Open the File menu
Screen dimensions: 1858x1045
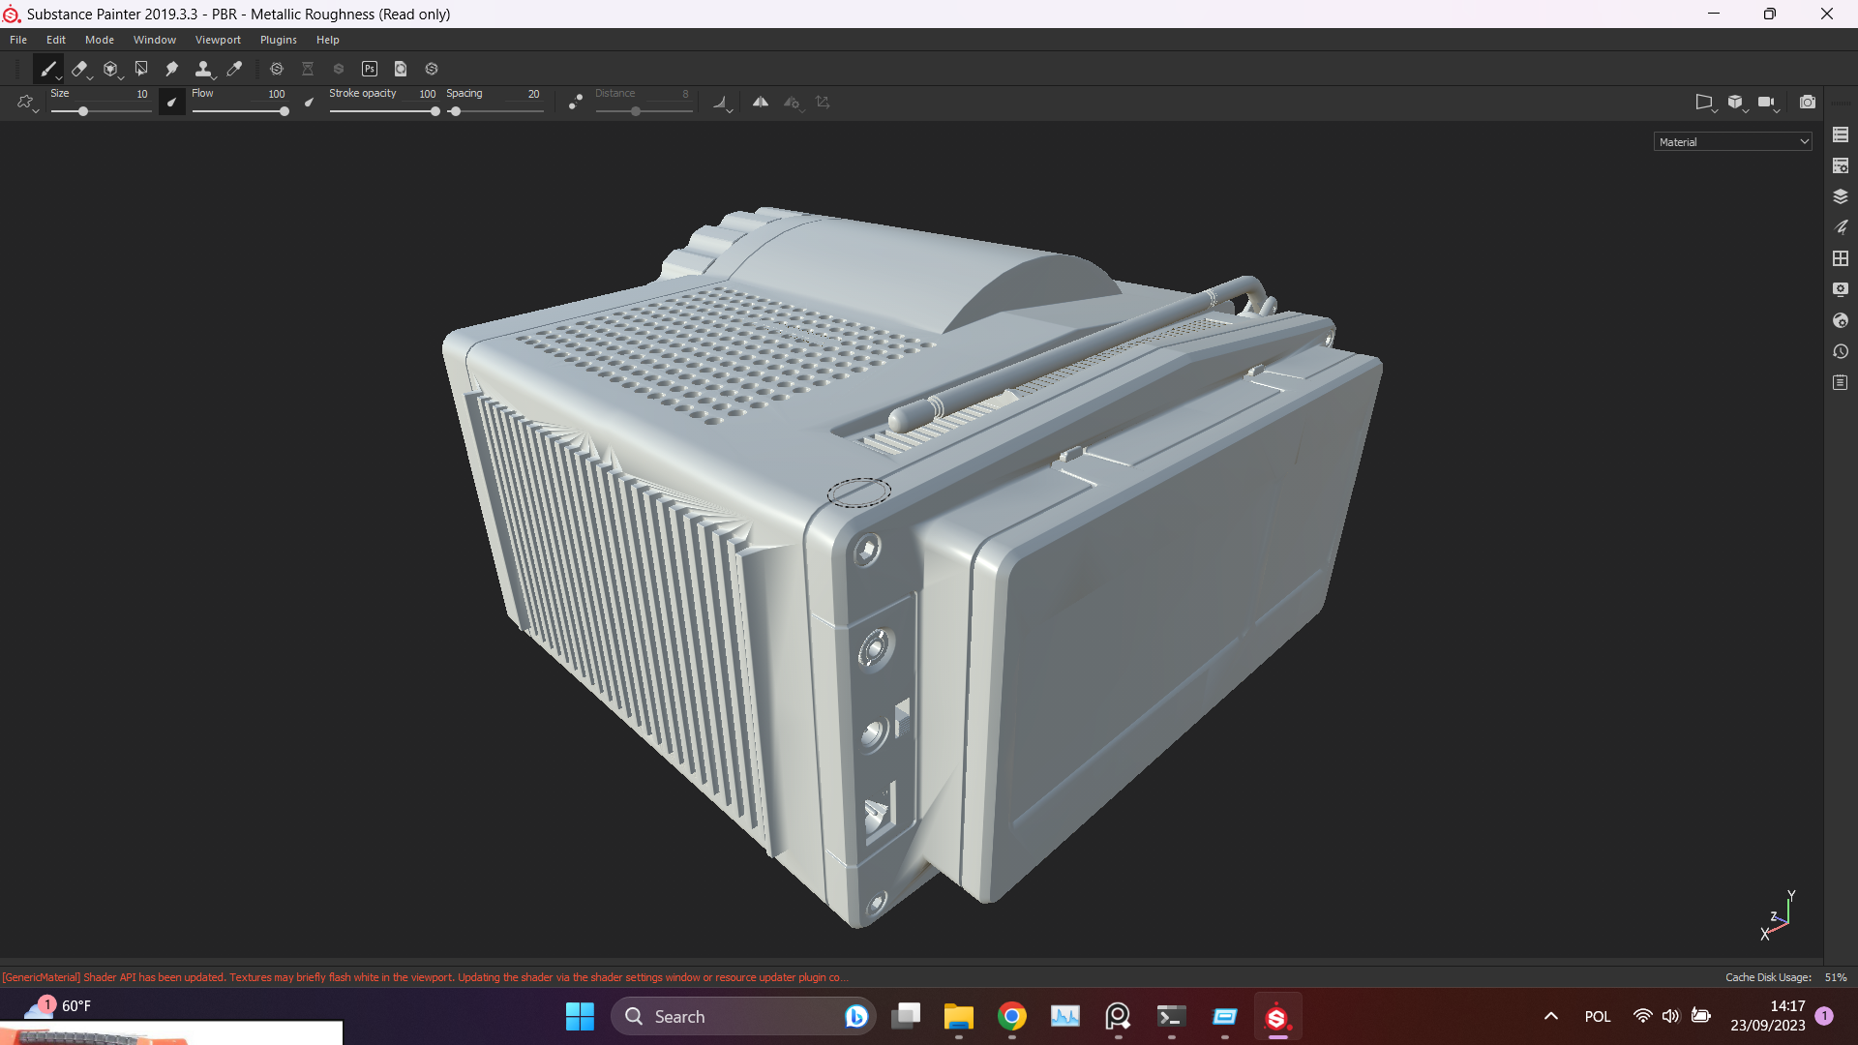pyautogui.click(x=19, y=40)
